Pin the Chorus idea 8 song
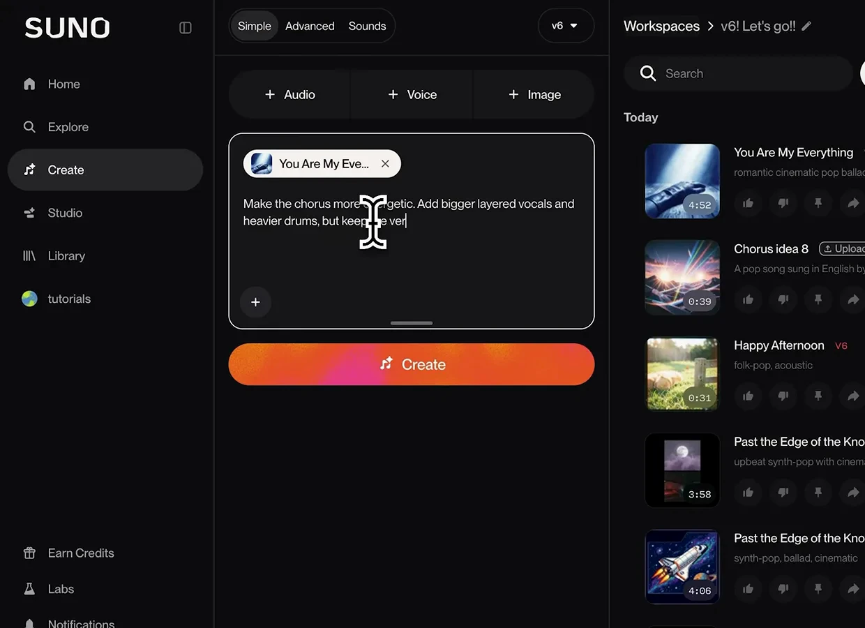This screenshot has width=865, height=628. [x=818, y=299]
